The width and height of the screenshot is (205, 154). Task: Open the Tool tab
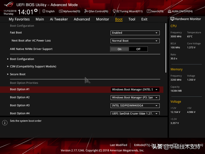pos(132,19)
